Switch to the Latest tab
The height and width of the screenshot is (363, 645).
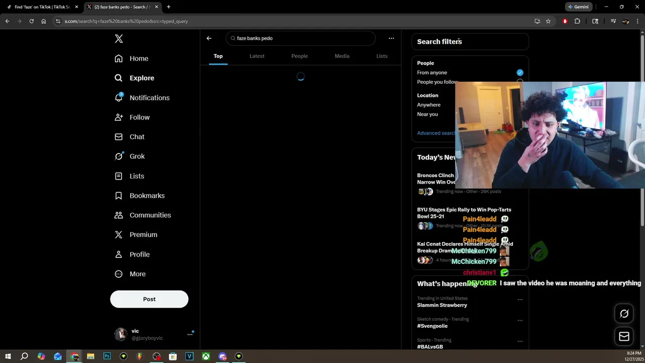(257, 56)
